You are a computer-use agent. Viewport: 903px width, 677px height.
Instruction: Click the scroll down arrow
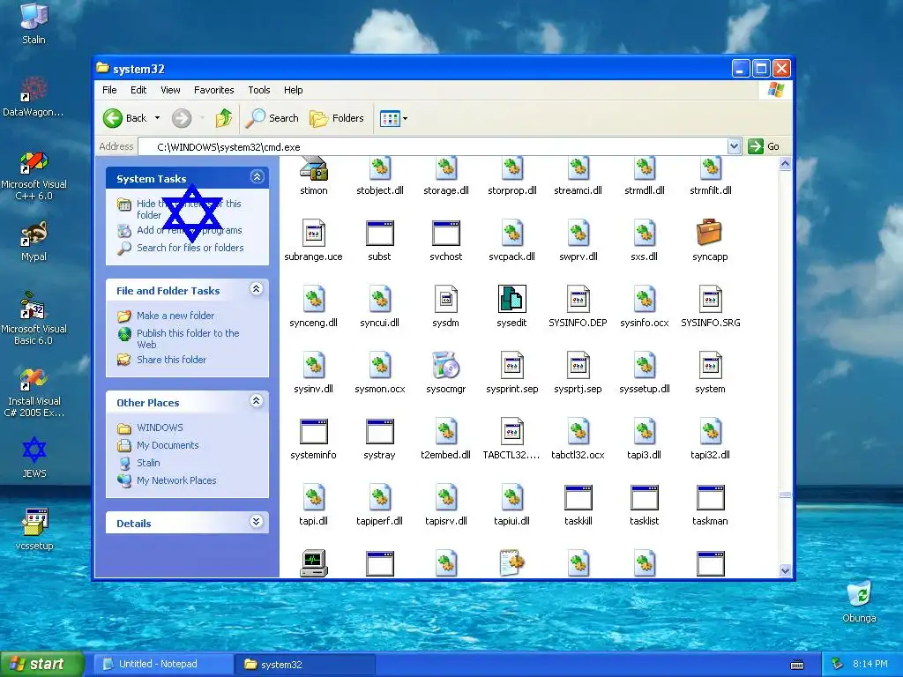(x=785, y=570)
